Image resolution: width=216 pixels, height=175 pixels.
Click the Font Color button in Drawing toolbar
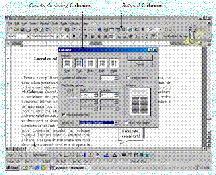(x=115, y=155)
